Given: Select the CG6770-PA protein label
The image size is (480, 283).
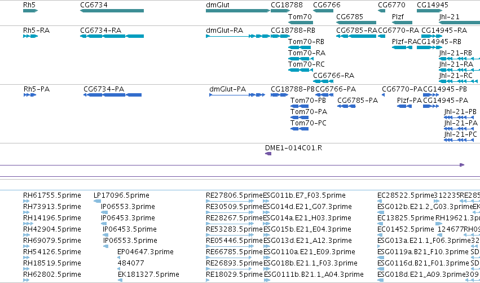Looking at the screenshot, I should click(402, 89).
